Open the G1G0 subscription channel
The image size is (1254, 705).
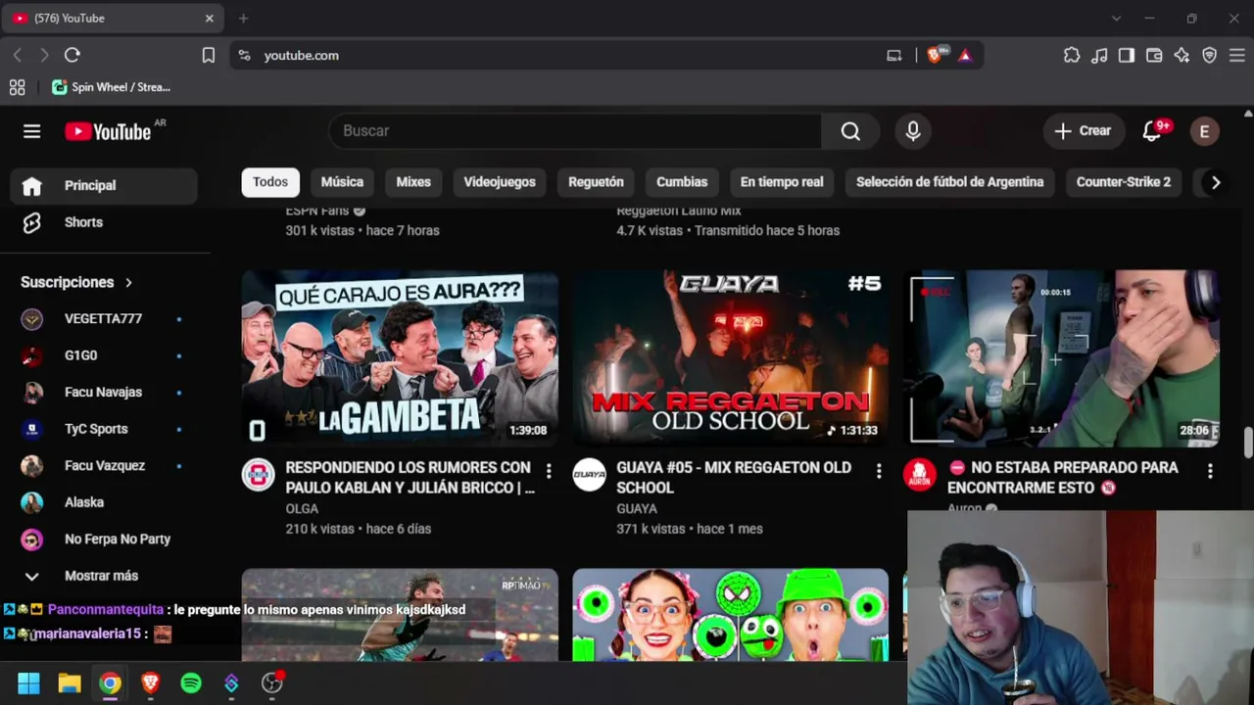104,355
